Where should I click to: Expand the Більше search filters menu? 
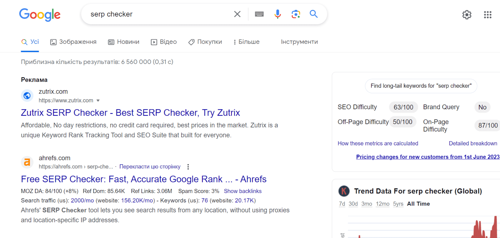[247, 42]
